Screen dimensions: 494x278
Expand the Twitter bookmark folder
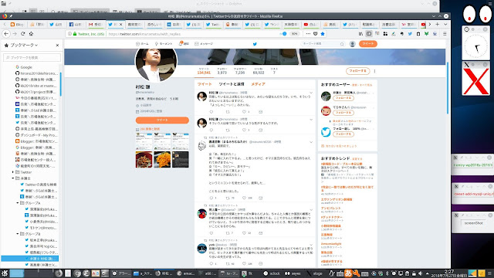point(13,172)
